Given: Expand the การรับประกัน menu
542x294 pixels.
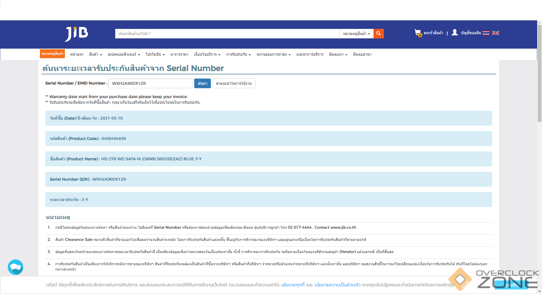Looking at the screenshot, I should tap(238, 54).
